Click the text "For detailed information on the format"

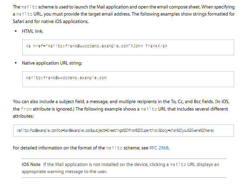point(54,148)
